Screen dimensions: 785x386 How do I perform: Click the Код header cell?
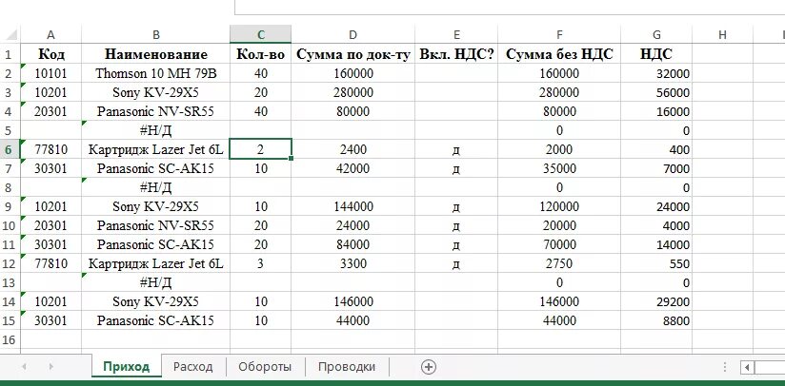click(50, 54)
